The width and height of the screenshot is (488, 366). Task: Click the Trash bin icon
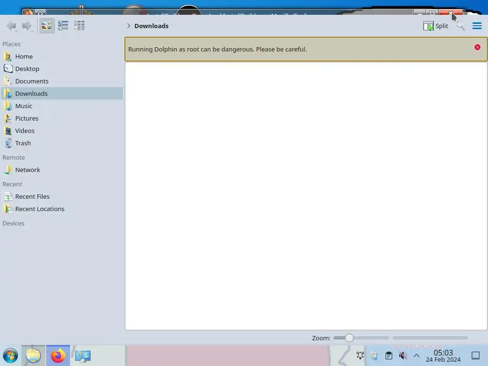[8, 143]
